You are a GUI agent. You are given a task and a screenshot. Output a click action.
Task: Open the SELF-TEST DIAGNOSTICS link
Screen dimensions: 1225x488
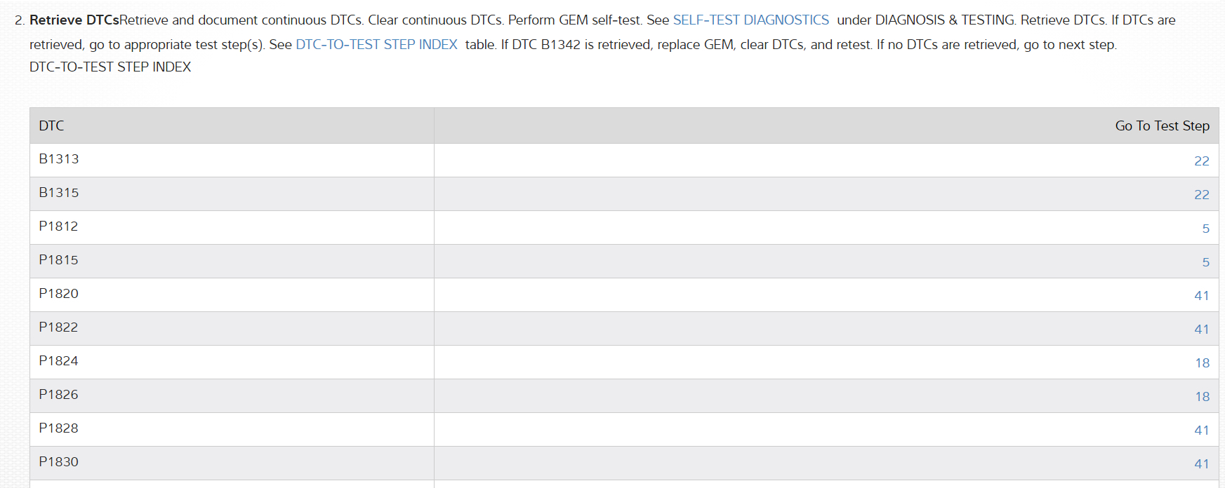[x=750, y=20]
